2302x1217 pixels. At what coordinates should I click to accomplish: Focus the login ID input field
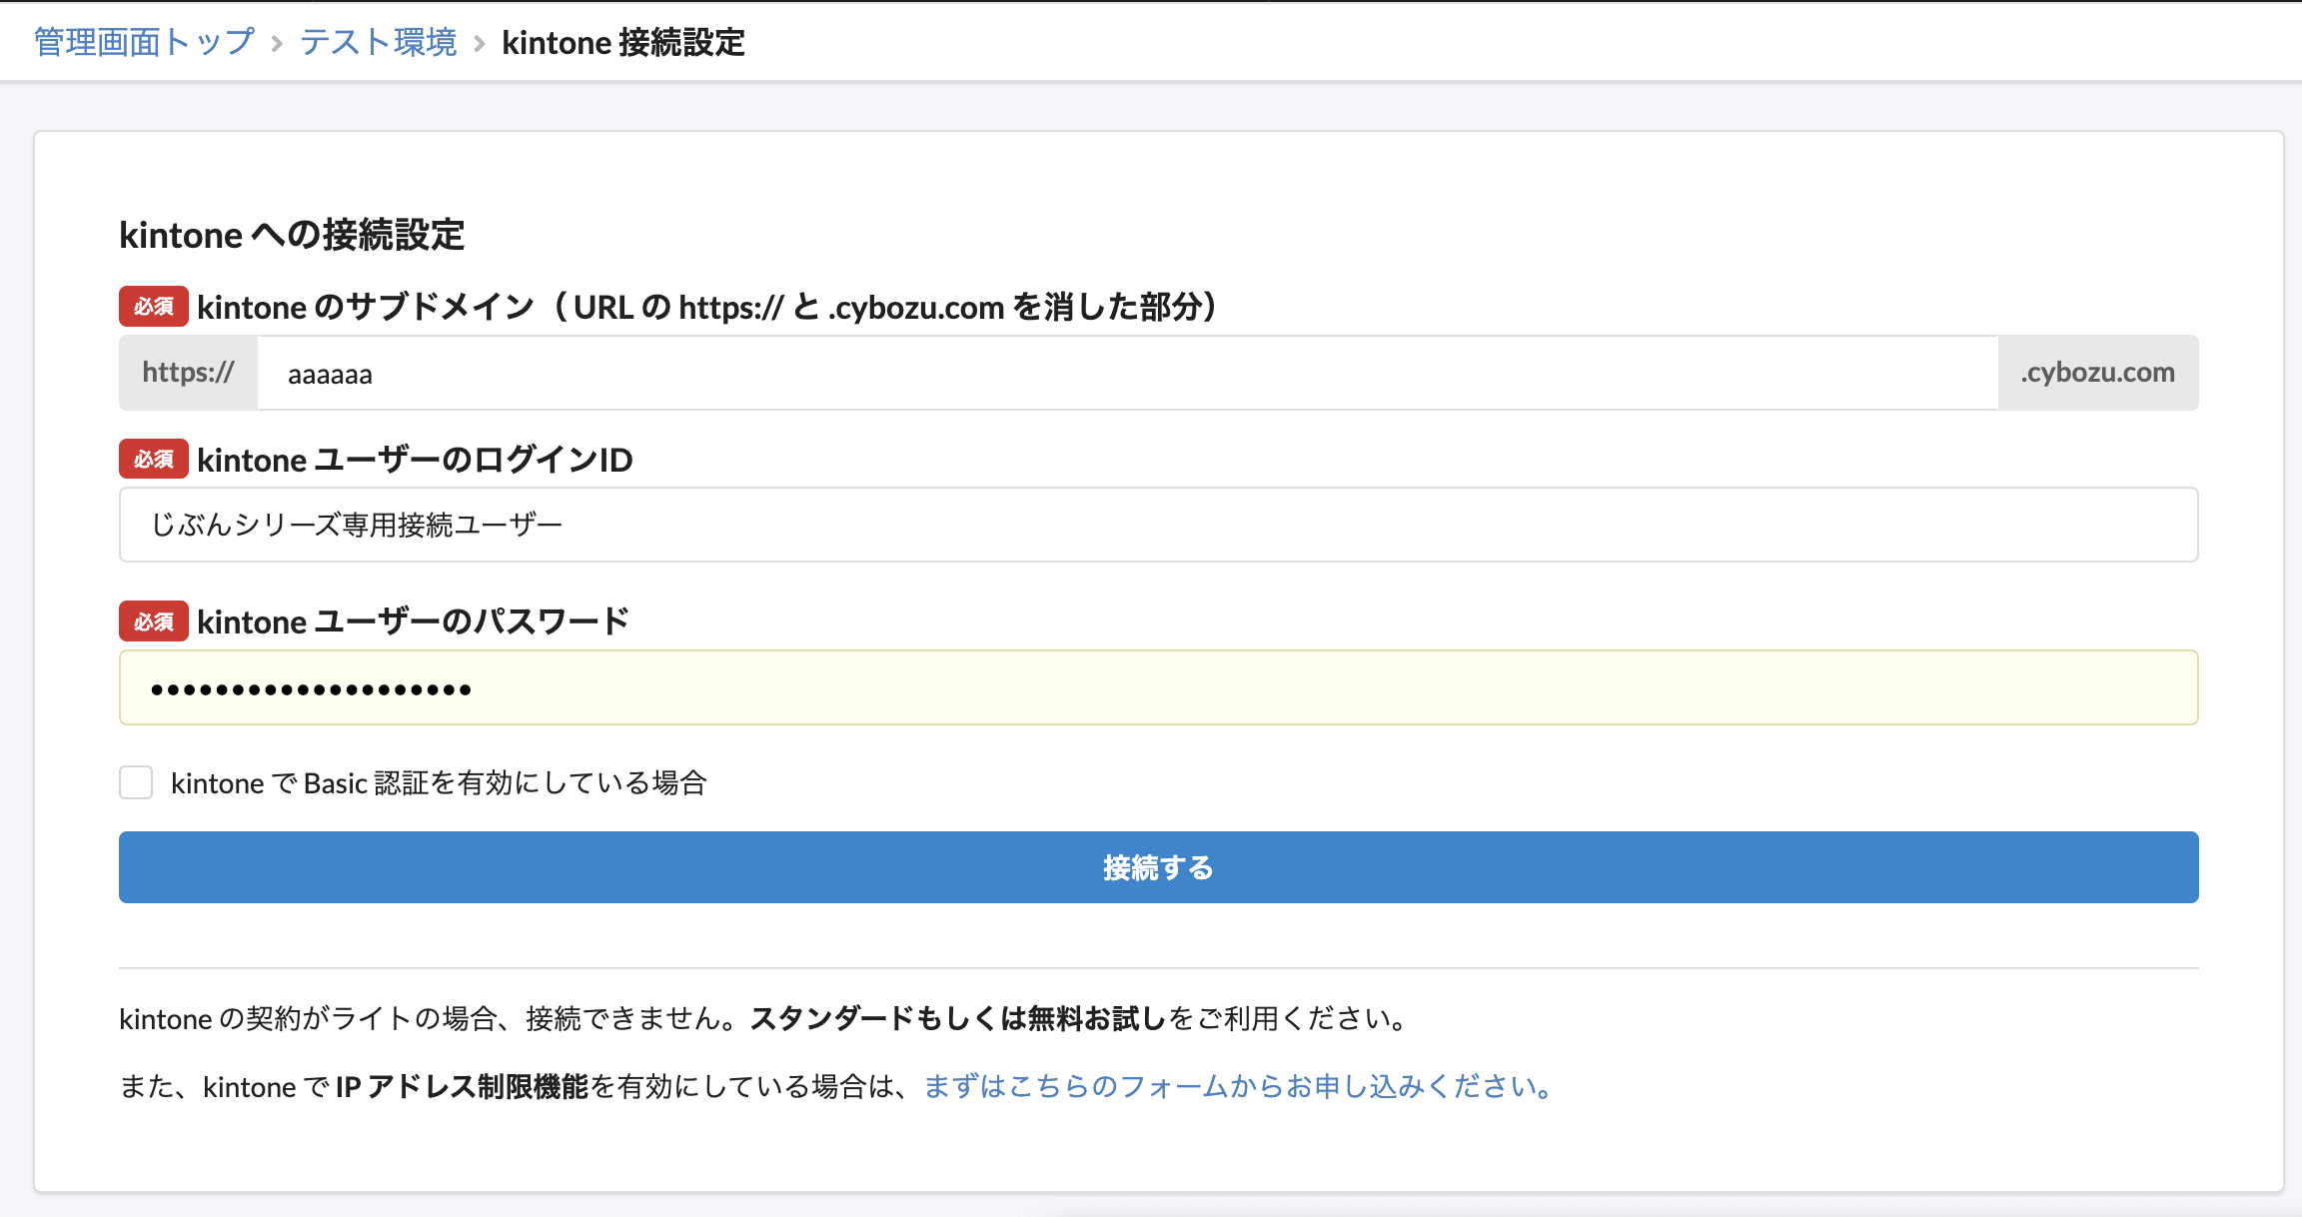point(1158,525)
